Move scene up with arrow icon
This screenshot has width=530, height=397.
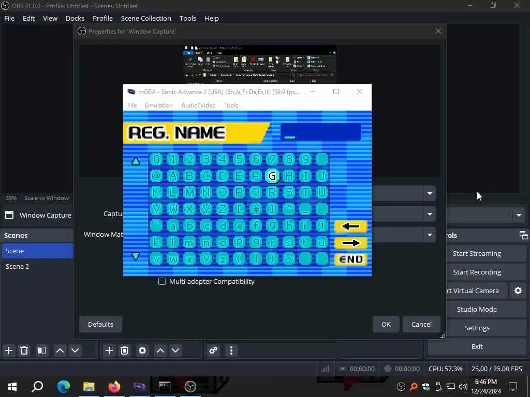60,350
